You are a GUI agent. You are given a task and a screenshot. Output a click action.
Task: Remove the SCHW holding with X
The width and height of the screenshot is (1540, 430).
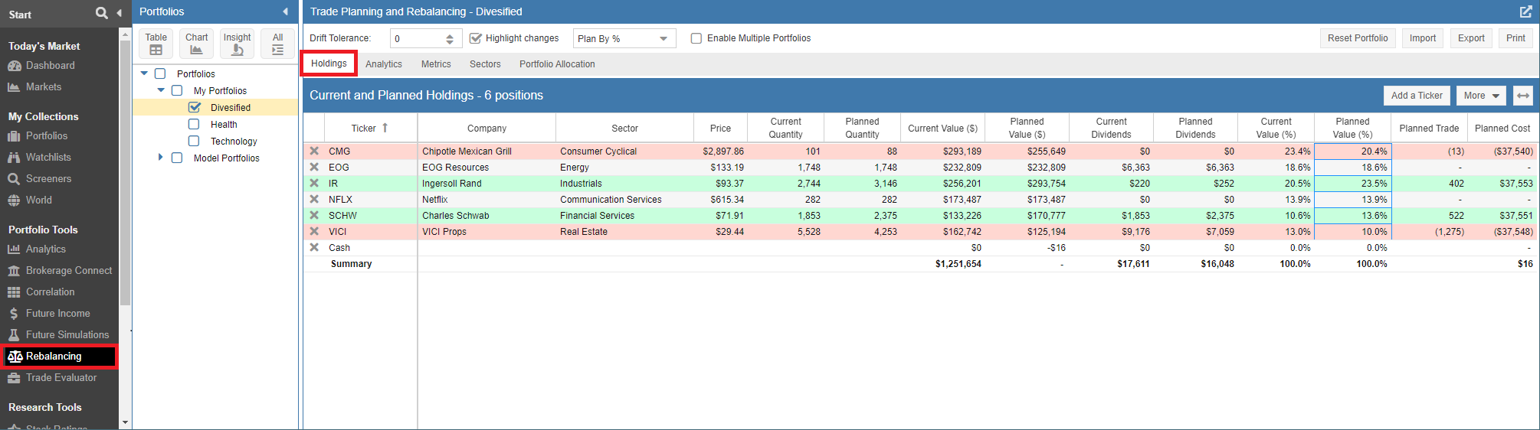(x=314, y=216)
